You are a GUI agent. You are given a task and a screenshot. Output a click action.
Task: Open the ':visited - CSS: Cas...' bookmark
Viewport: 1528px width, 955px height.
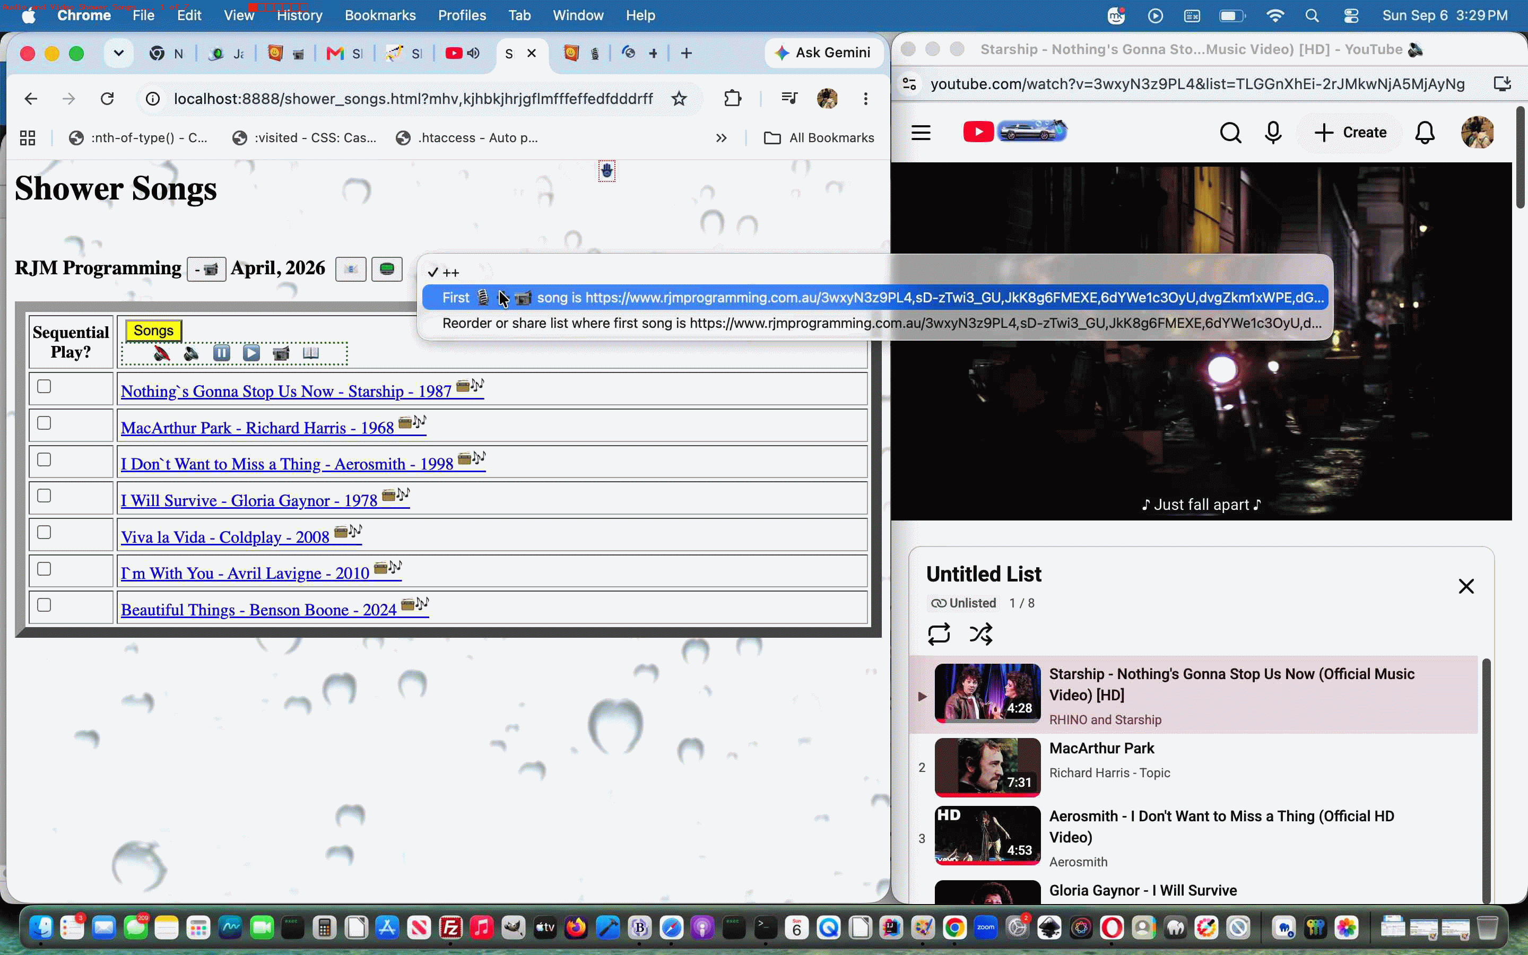[305, 138]
